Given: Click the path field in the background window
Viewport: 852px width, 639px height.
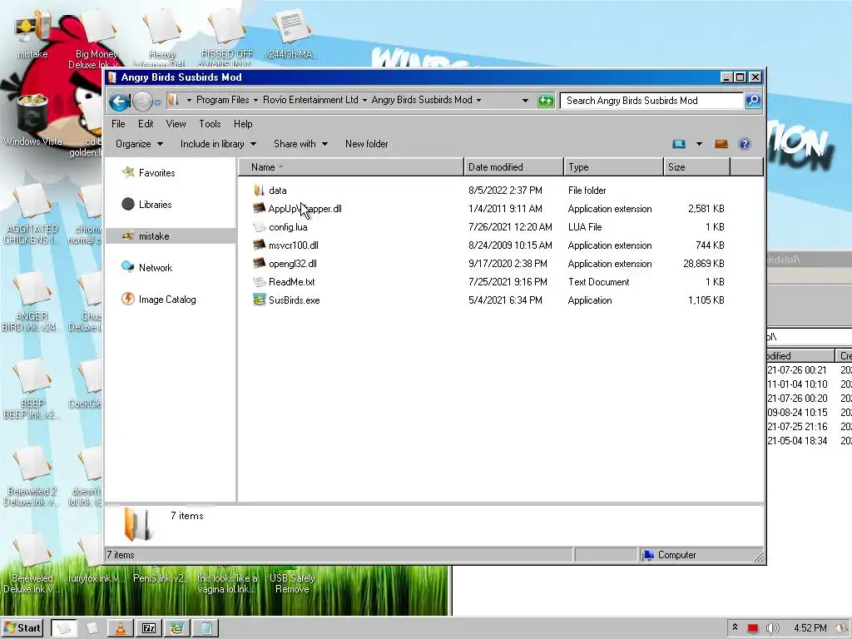Looking at the screenshot, I should point(809,336).
